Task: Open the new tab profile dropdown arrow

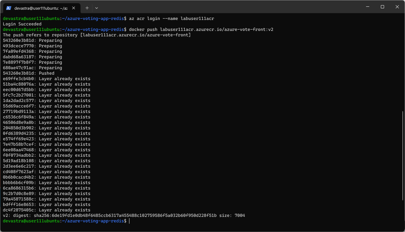Action: tap(97, 8)
